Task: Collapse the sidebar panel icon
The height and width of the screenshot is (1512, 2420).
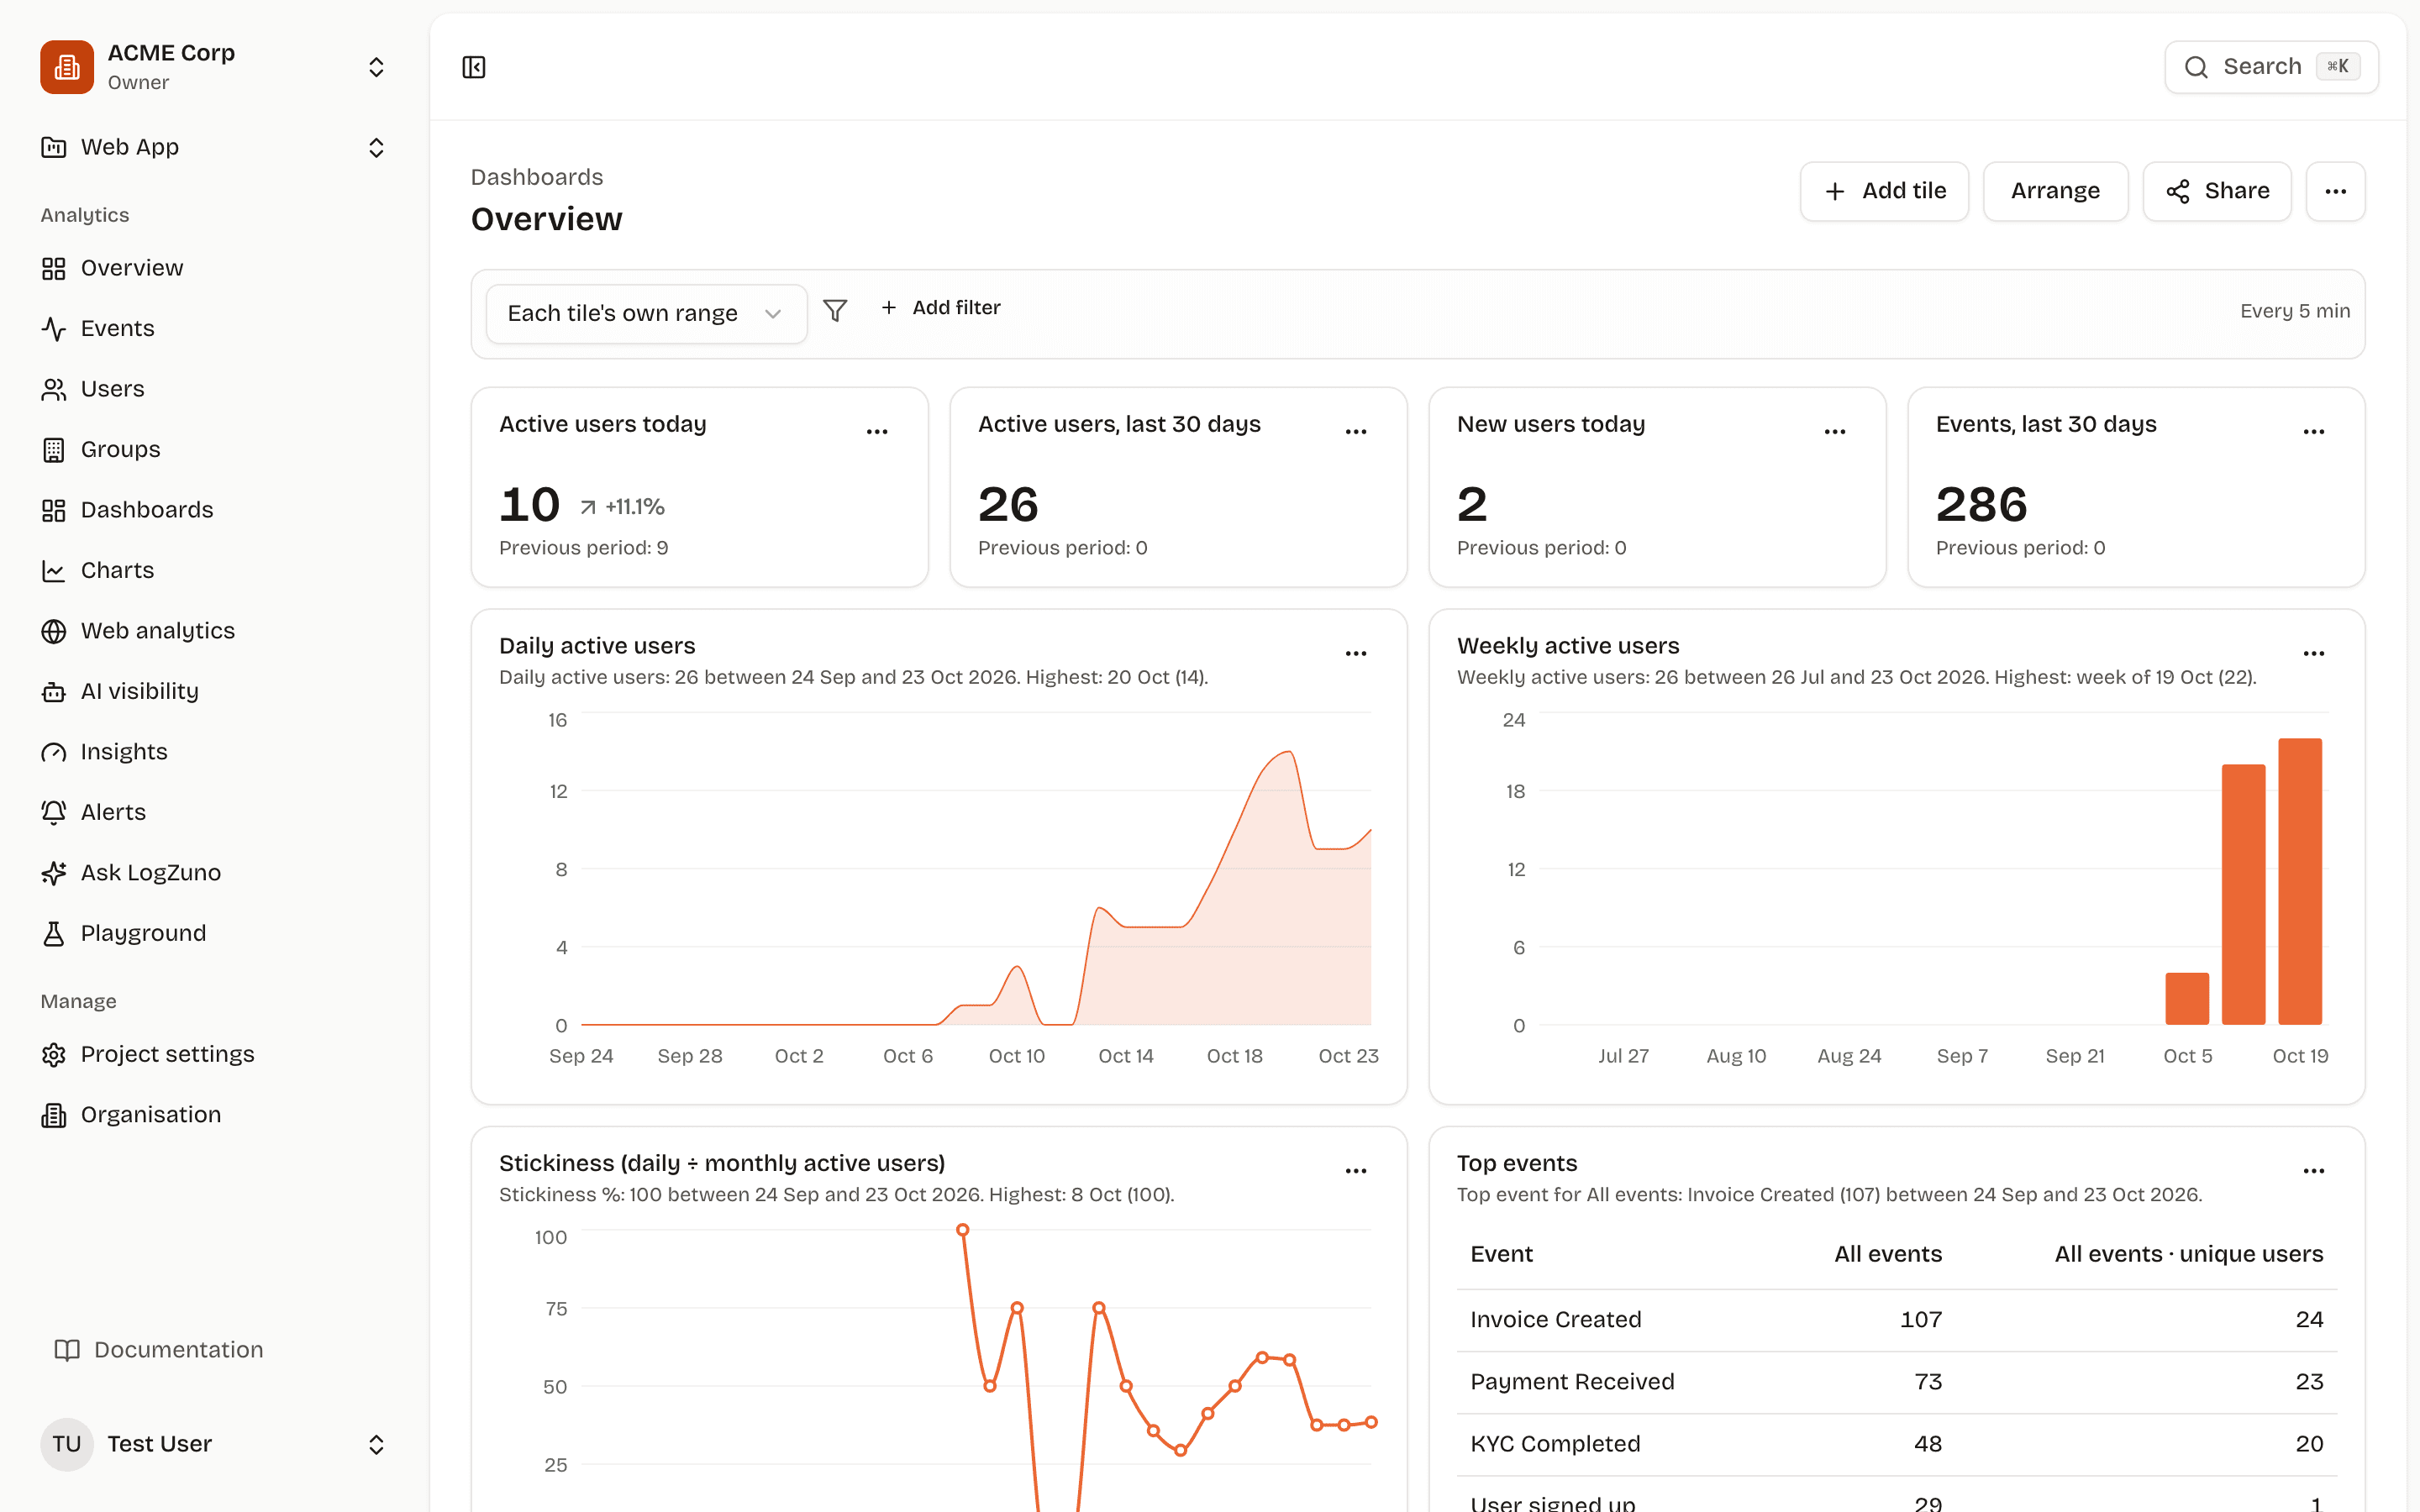Action: 474,67
